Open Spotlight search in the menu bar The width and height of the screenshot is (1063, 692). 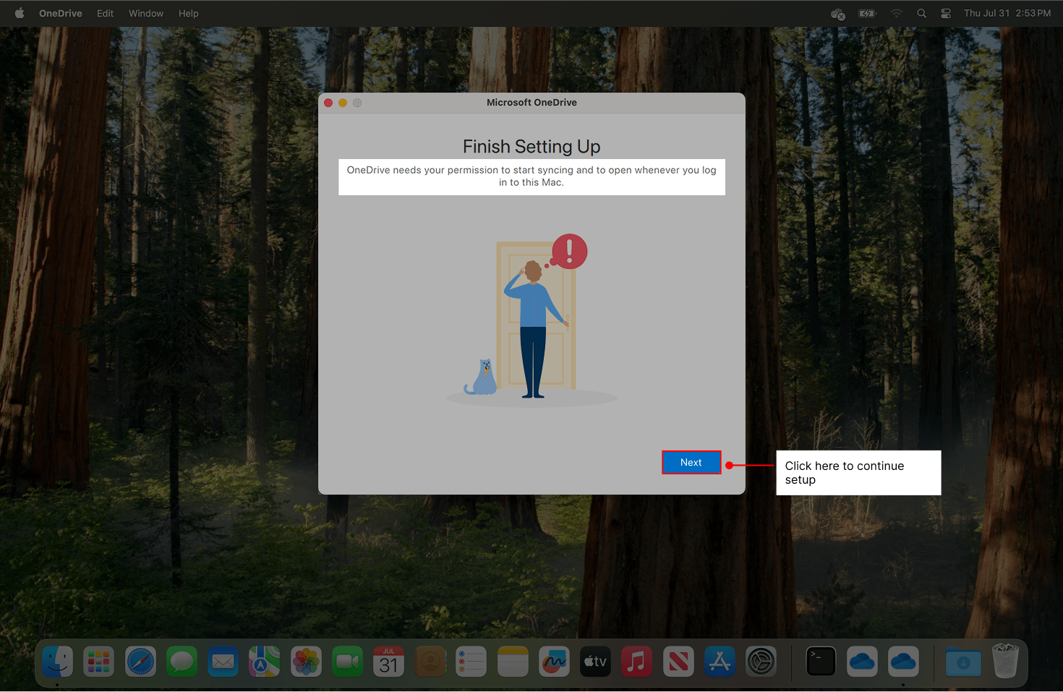[x=921, y=14]
